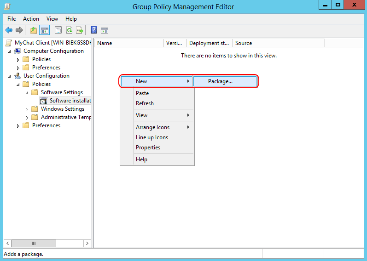
Task: Click the Up one level folder icon
Action: coord(33,30)
